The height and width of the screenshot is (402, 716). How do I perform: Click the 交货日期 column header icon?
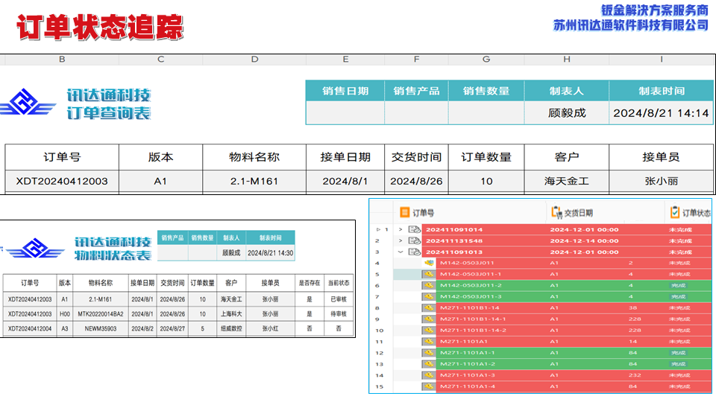pyautogui.click(x=556, y=212)
